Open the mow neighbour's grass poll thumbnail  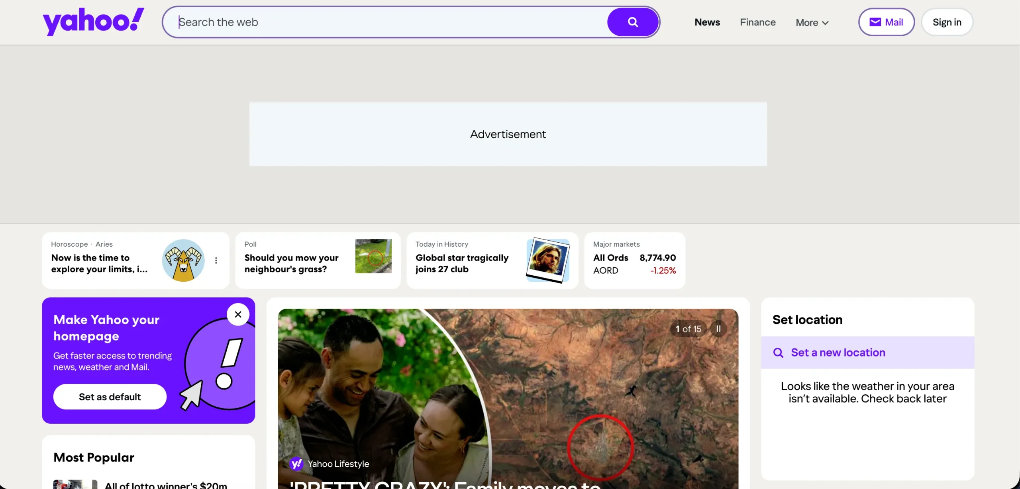point(373,256)
